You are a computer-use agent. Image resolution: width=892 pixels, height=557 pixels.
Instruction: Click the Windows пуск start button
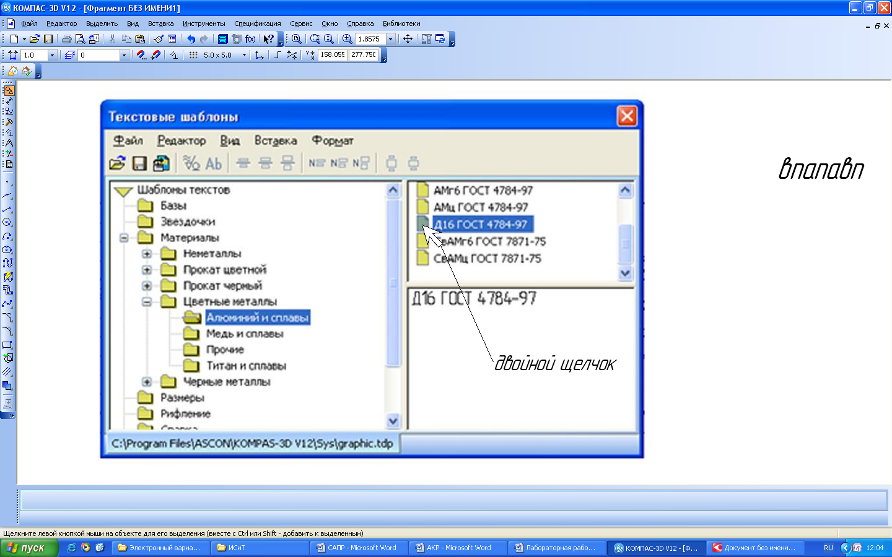[x=29, y=548]
